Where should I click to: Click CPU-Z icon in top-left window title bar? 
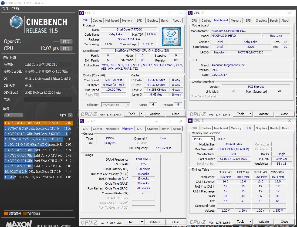tap(82, 13)
